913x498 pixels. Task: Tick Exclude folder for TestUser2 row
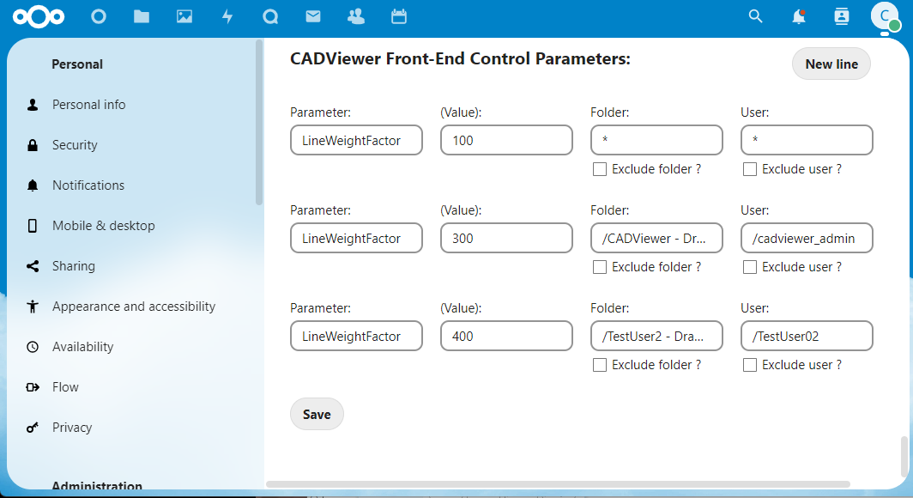(x=600, y=365)
